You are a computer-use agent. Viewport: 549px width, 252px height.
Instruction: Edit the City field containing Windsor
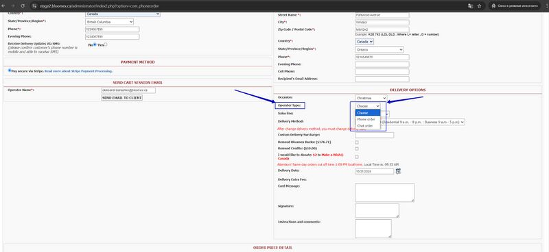tap(382, 23)
